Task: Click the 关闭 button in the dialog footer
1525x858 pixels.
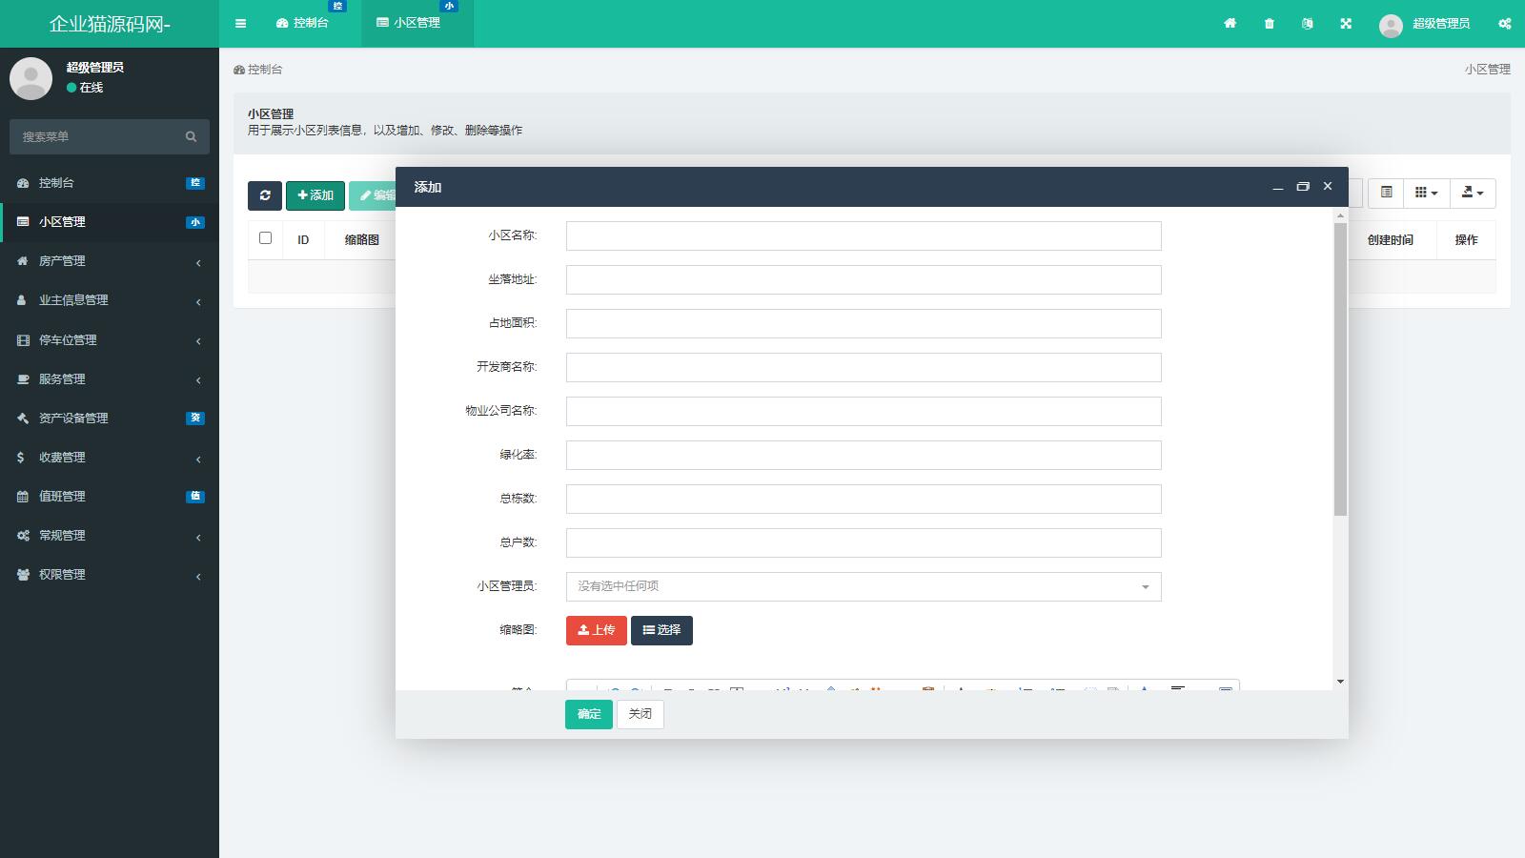Action: [640, 714]
